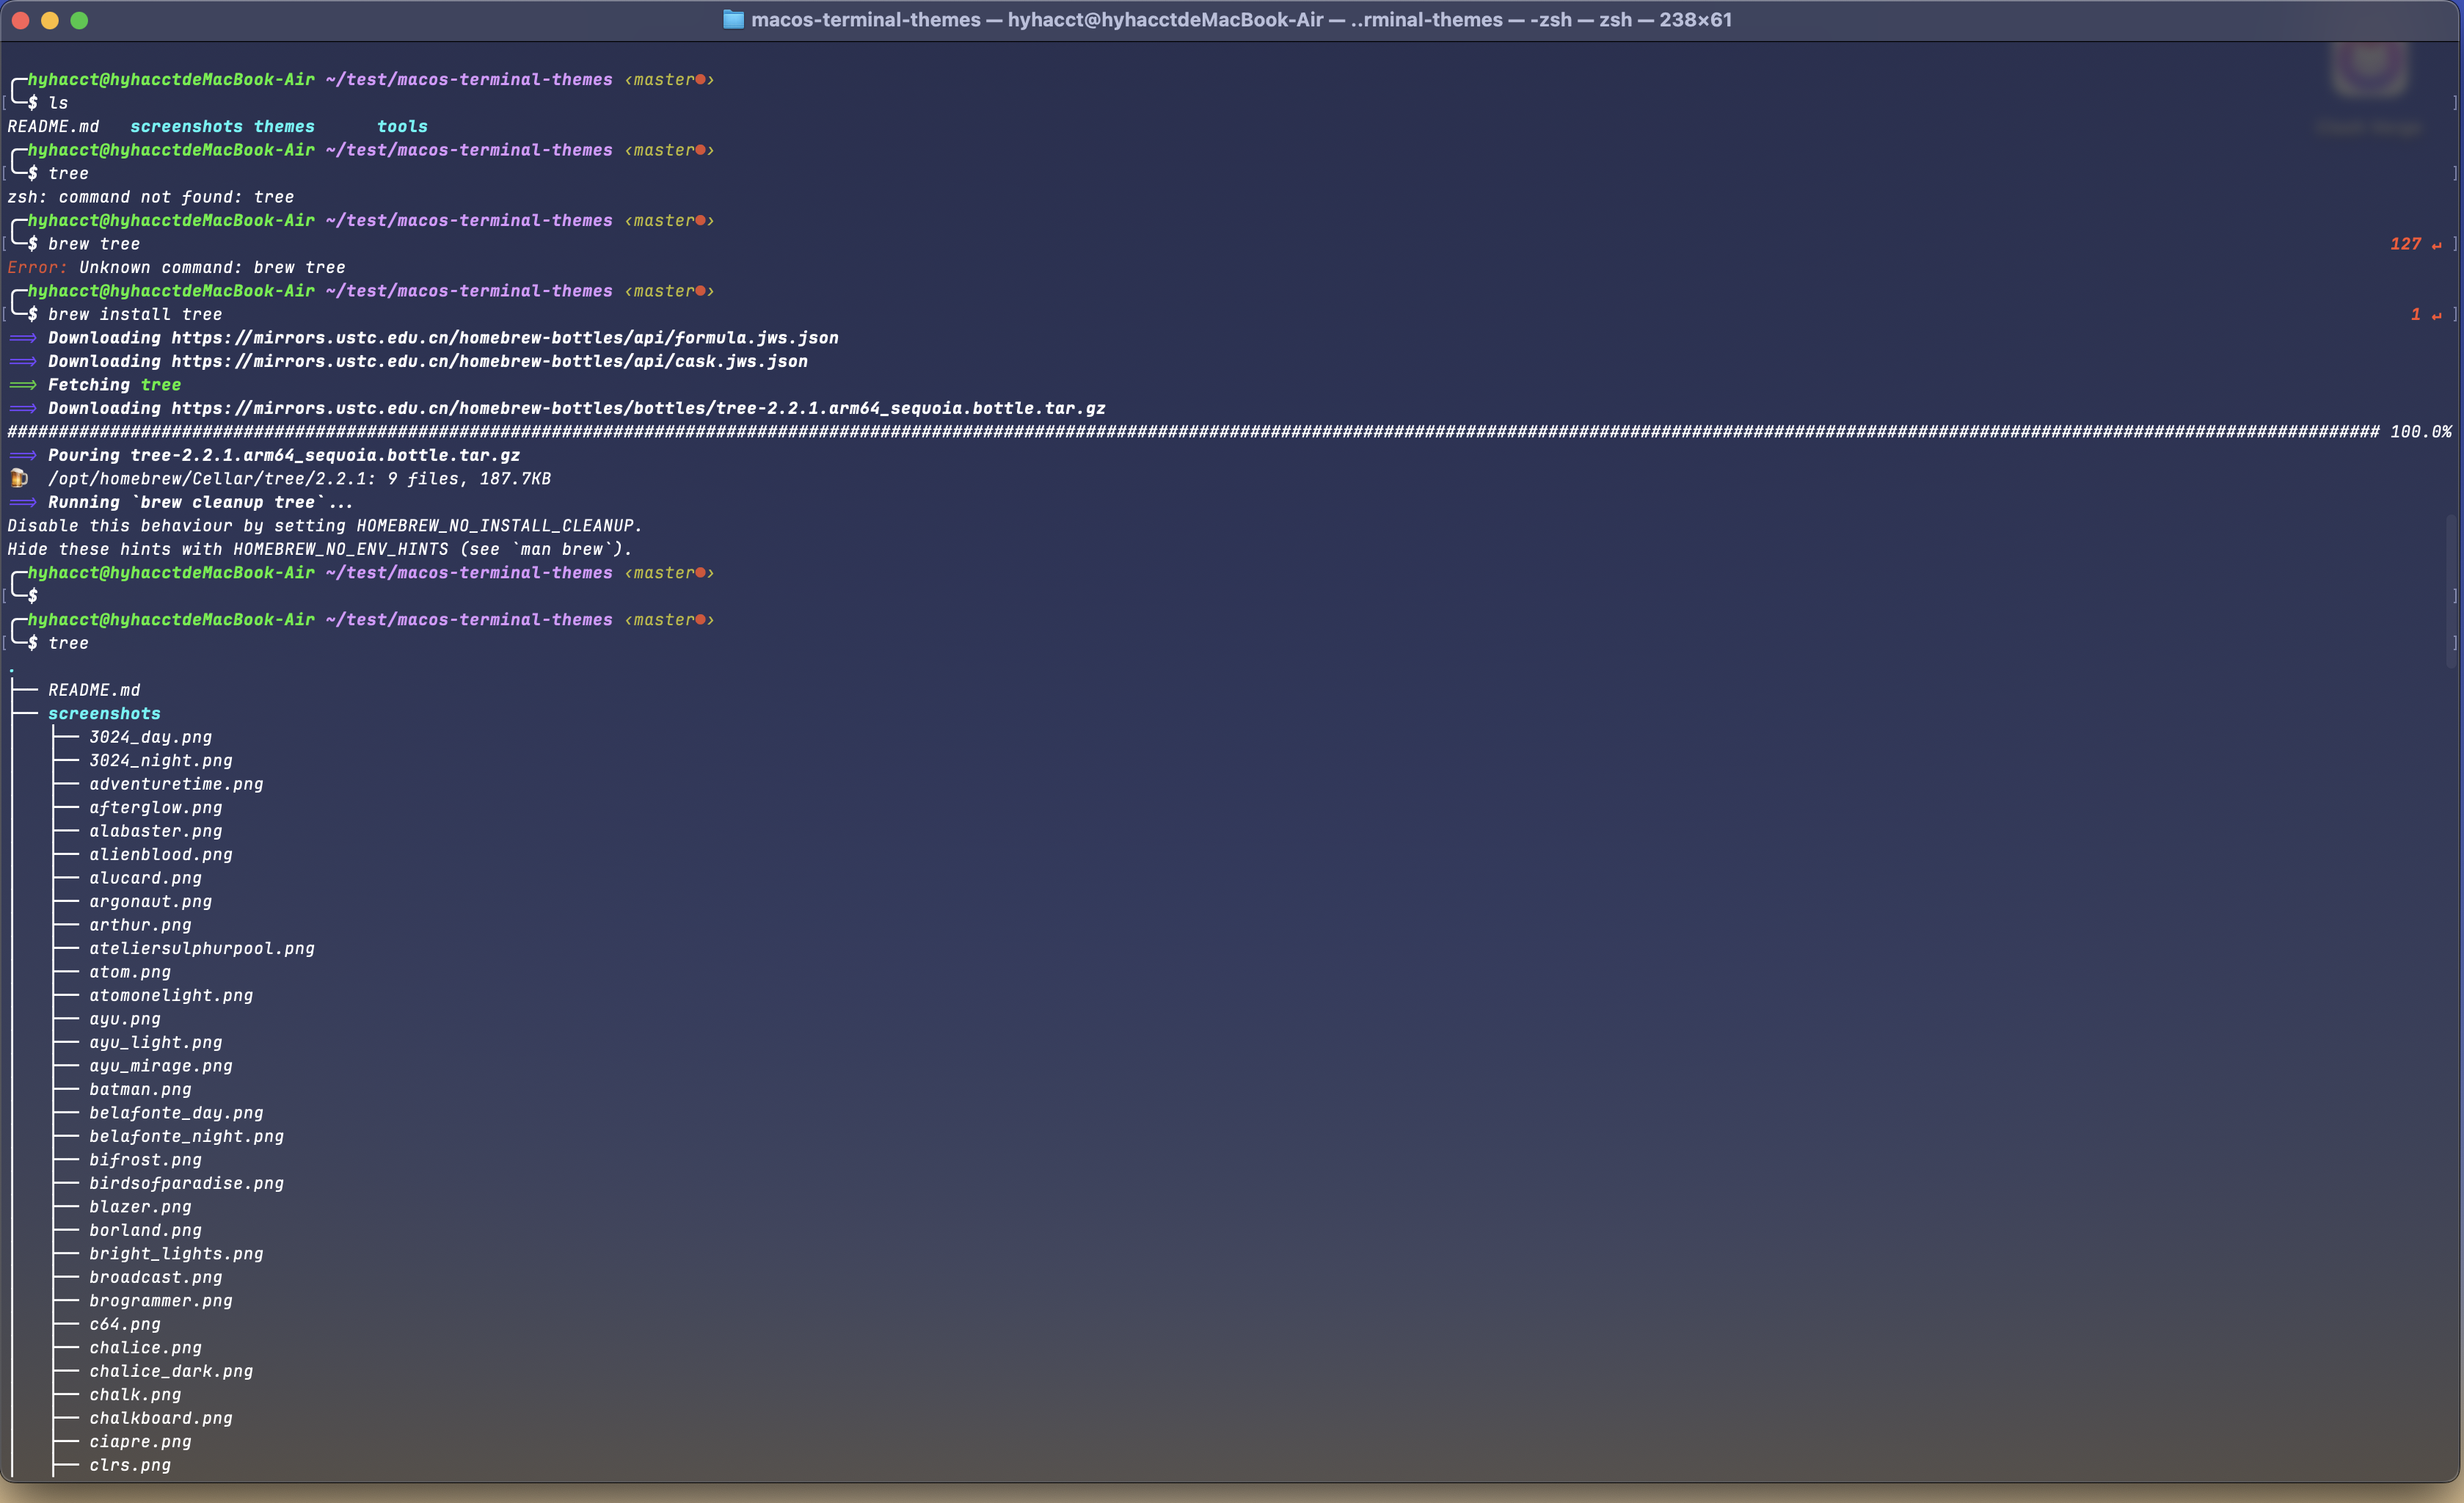This screenshot has width=2464, height=1503.
Task: Click the '/opt/homebrew/Cellar/tree/2.2.1' path line
Action: point(300,478)
